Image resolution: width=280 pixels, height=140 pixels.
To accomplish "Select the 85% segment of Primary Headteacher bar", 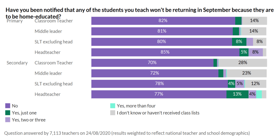I will pos(165,52).
